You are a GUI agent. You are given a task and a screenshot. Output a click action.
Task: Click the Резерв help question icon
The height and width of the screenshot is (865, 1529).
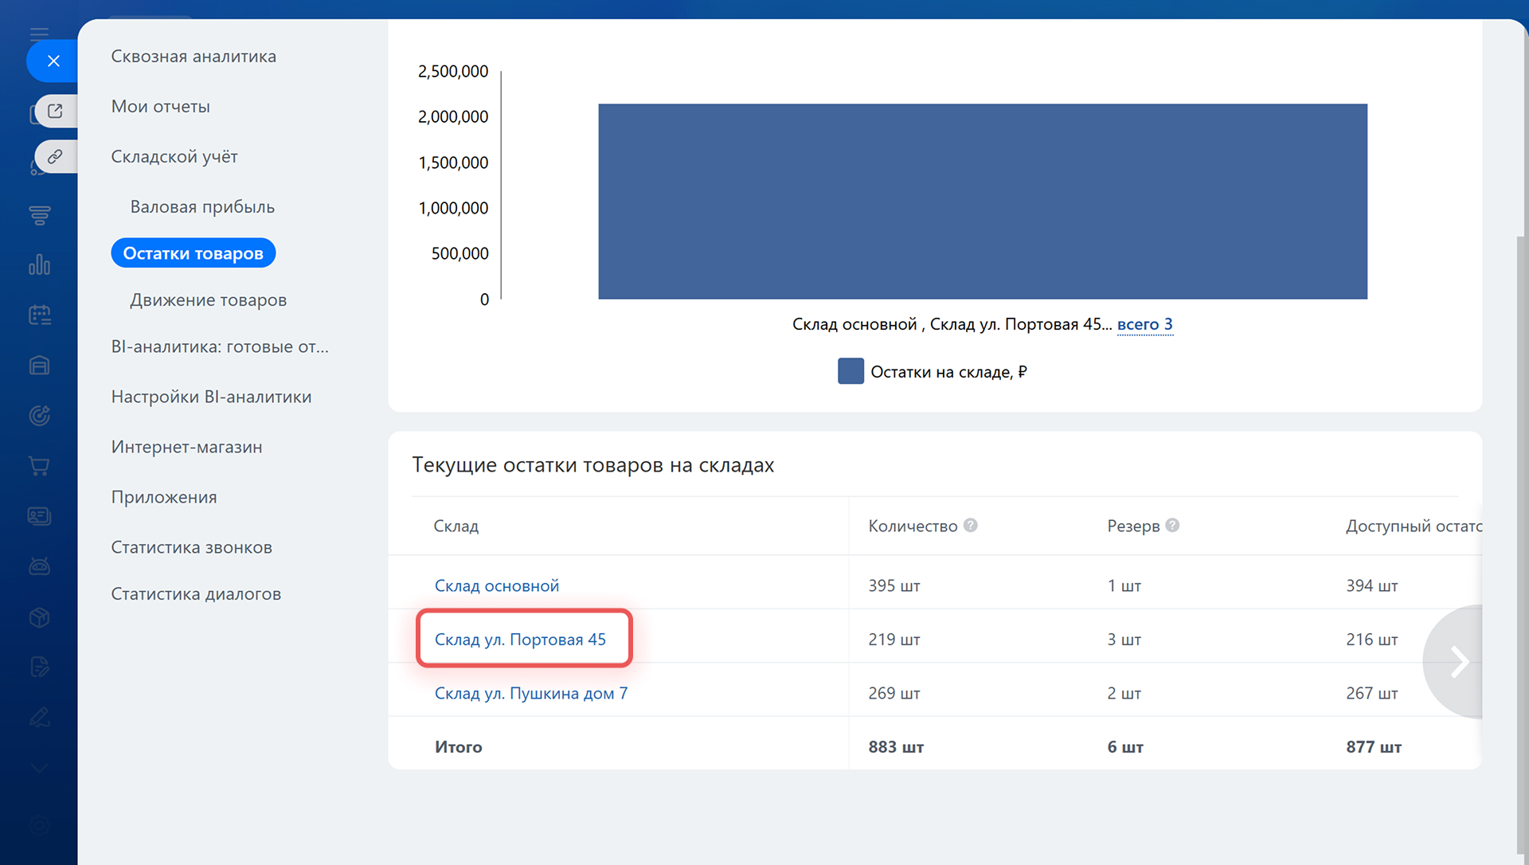1172,526
